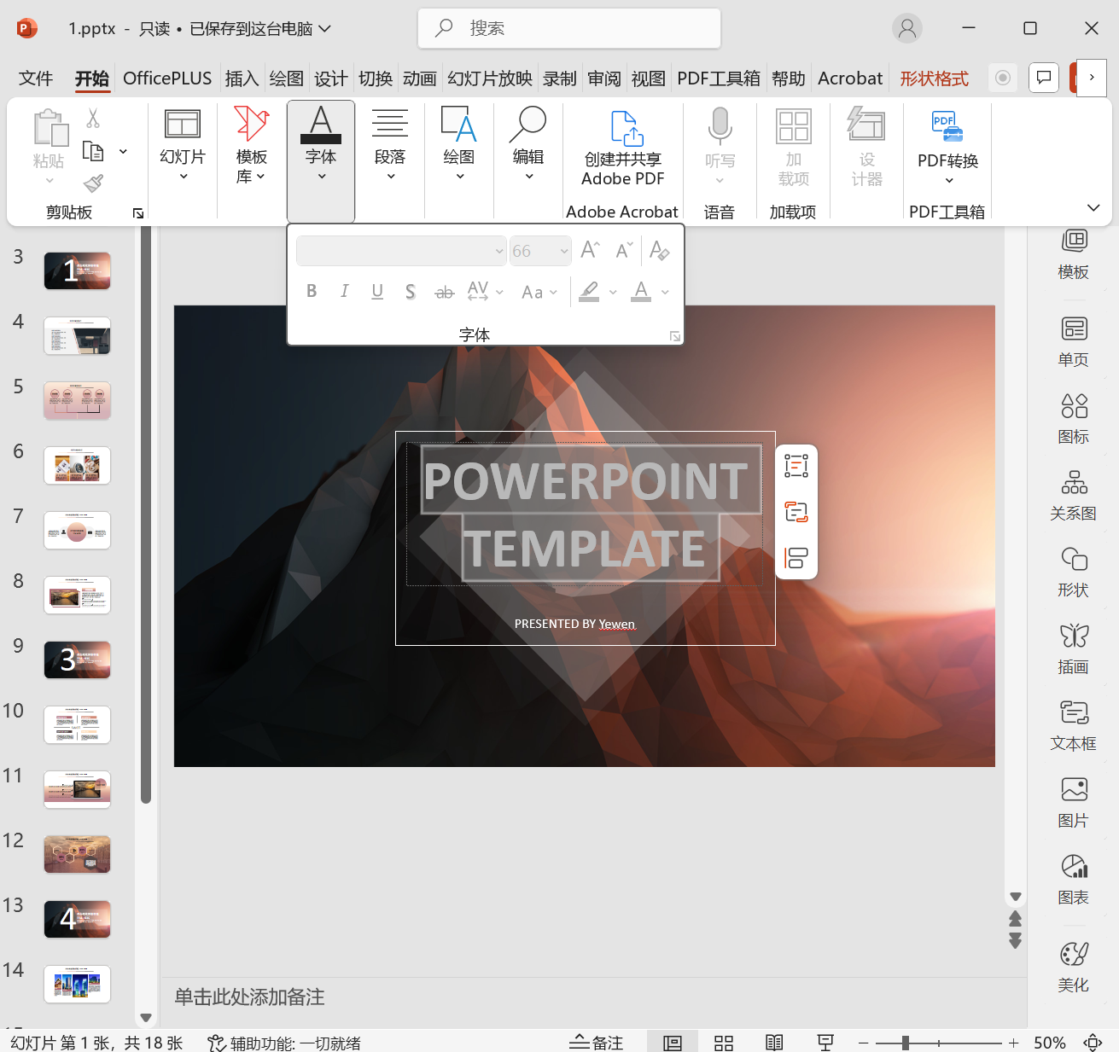Expand the change case Aa dropdown
Viewport: 1119px width, 1052px height.
(553, 292)
